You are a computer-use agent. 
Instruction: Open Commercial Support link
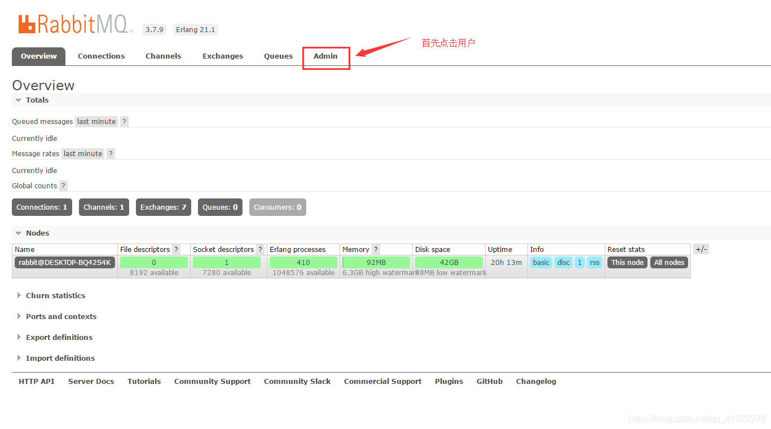tap(382, 381)
